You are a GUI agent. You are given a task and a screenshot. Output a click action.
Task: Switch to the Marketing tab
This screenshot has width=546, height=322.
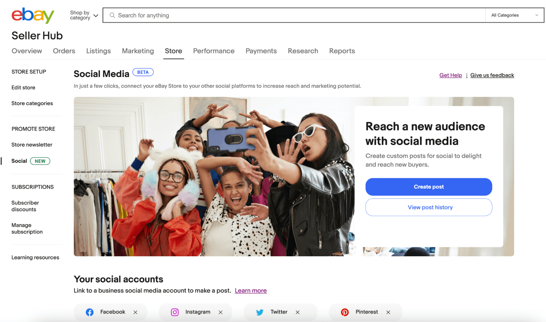click(x=138, y=51)
